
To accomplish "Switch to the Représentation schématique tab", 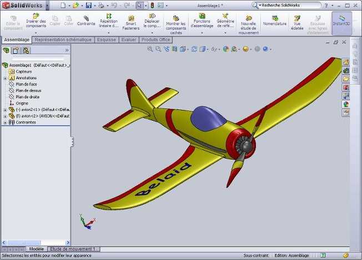I will coord(63,40).
